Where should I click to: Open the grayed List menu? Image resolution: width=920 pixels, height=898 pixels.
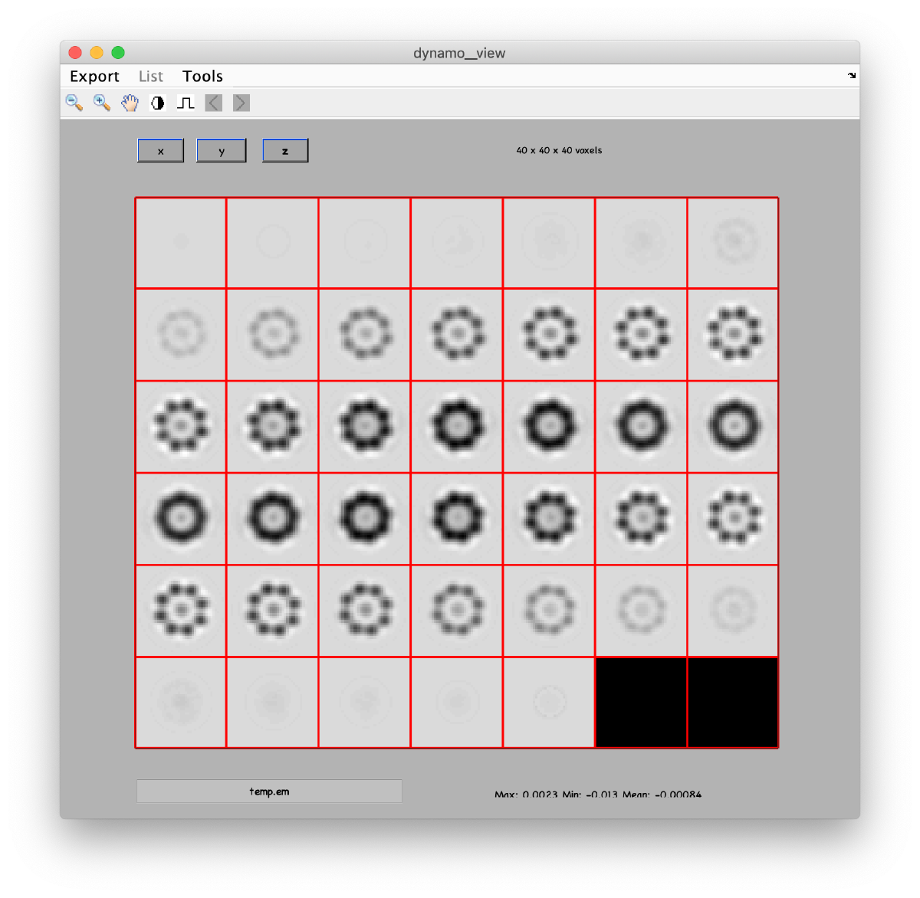(151, 76)
